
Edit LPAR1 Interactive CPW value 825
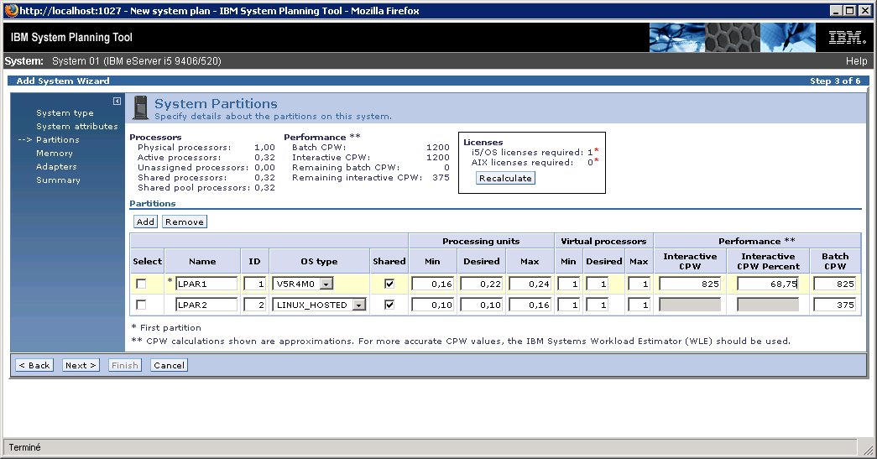tap(690, 284)
